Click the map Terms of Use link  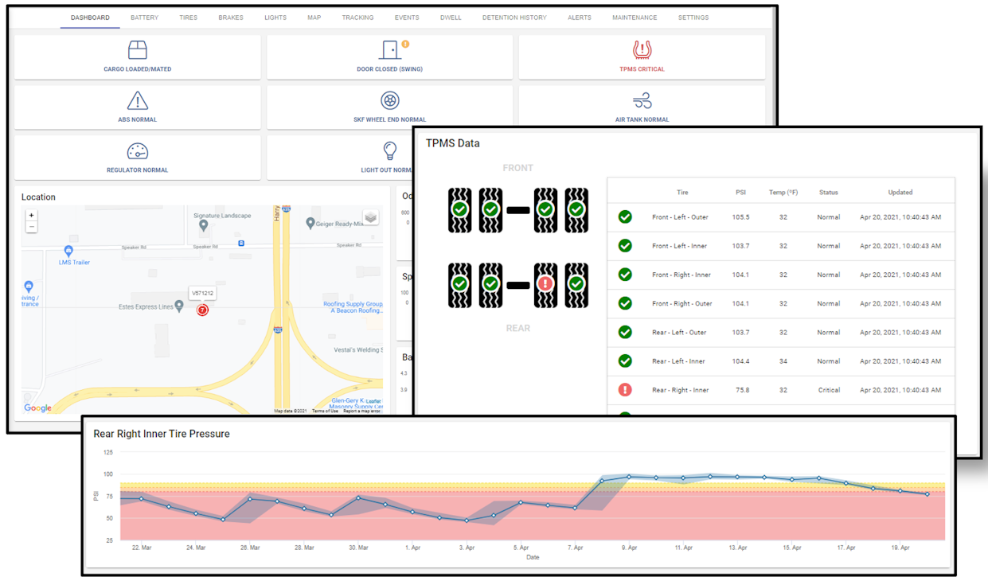(x=325, y=411)
